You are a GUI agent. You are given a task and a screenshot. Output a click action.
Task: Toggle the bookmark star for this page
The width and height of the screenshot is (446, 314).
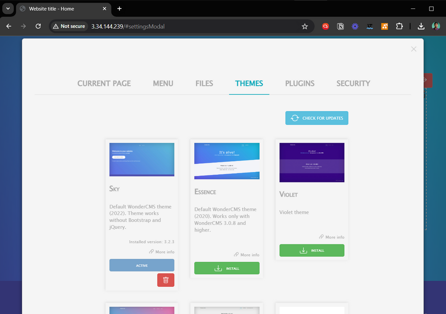(305, 26)
